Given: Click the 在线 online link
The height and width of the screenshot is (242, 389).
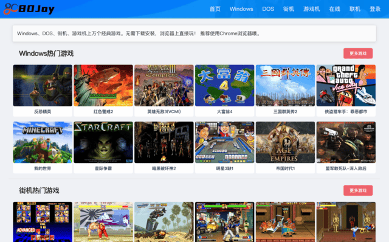Looking at the screenshot, I should (334, 9).
